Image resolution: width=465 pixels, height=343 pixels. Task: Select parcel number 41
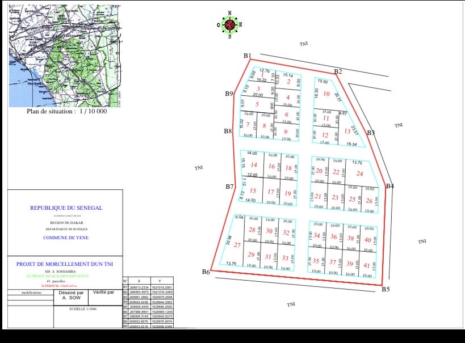[x=367, y=265]
